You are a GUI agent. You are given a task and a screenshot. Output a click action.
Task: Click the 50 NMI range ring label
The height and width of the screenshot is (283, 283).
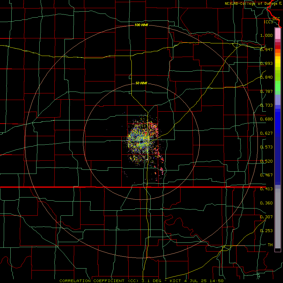[x=141, y=83]
